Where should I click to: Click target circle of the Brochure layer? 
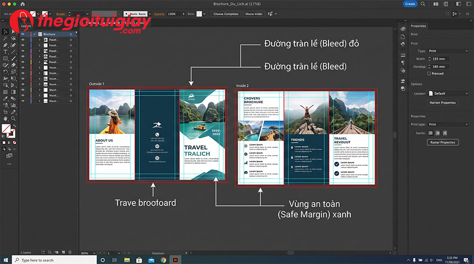[x=71, y=34]
